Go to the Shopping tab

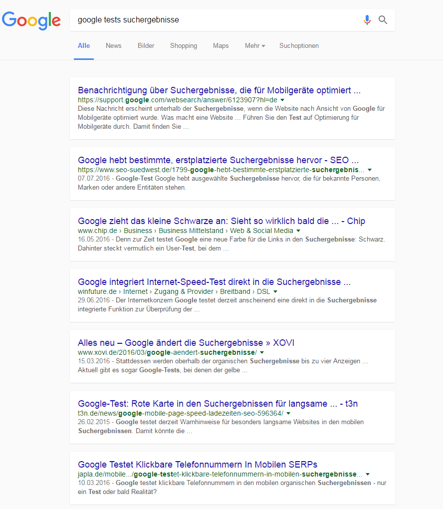[184, 46]
